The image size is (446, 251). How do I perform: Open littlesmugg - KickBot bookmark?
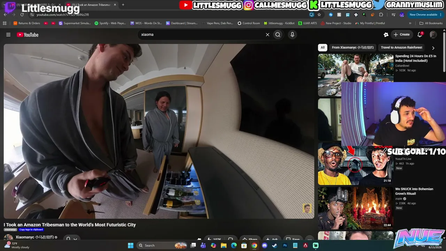(x=279, y=23)
